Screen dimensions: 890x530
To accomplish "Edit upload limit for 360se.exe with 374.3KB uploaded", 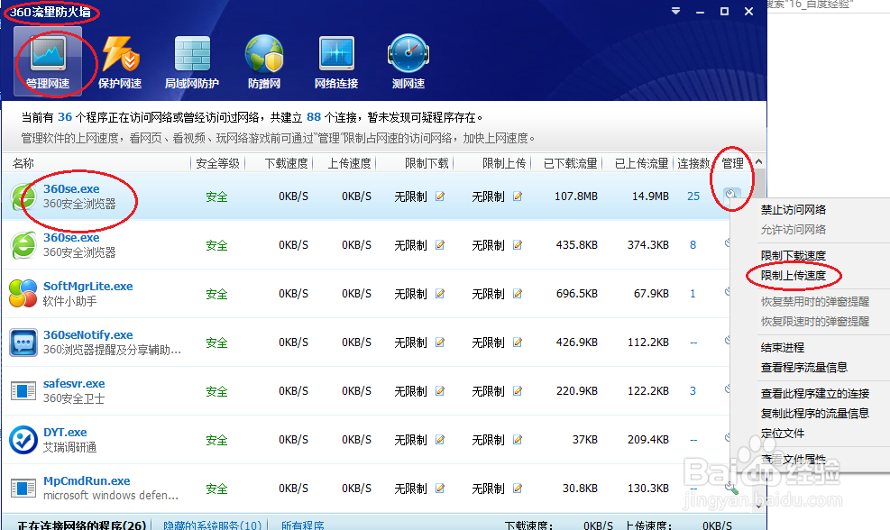I will 517,245.
